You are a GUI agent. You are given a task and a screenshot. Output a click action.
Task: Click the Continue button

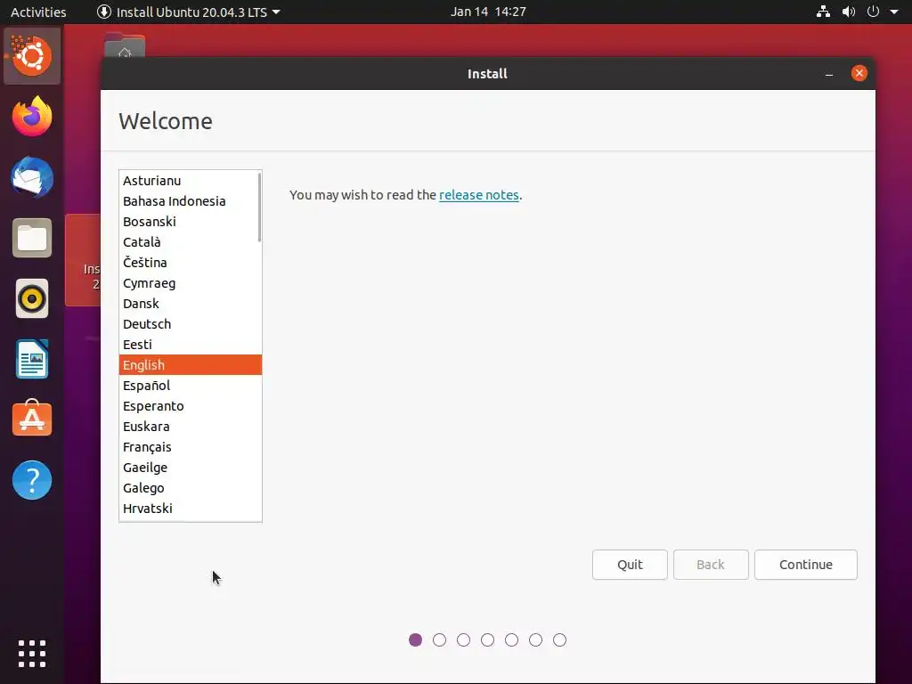pos(805,565)
